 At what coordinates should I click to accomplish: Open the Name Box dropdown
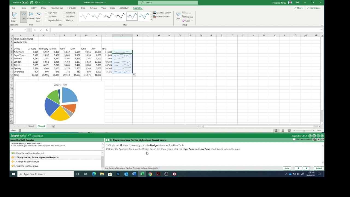point(25,30)
